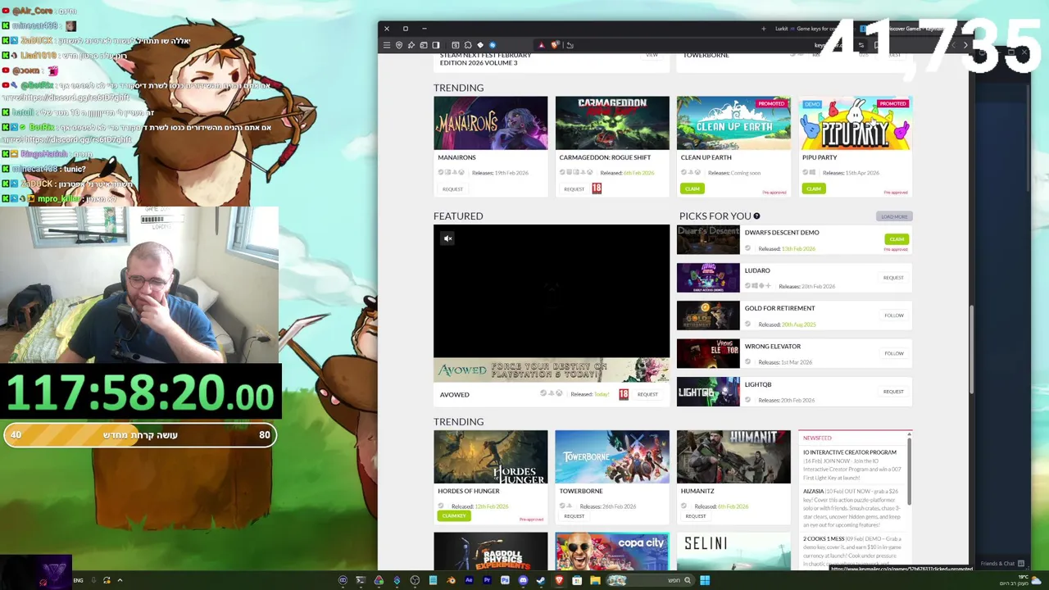Request the Avowed key
This screenshot has width=1049, height=590.
click(647, 394)
